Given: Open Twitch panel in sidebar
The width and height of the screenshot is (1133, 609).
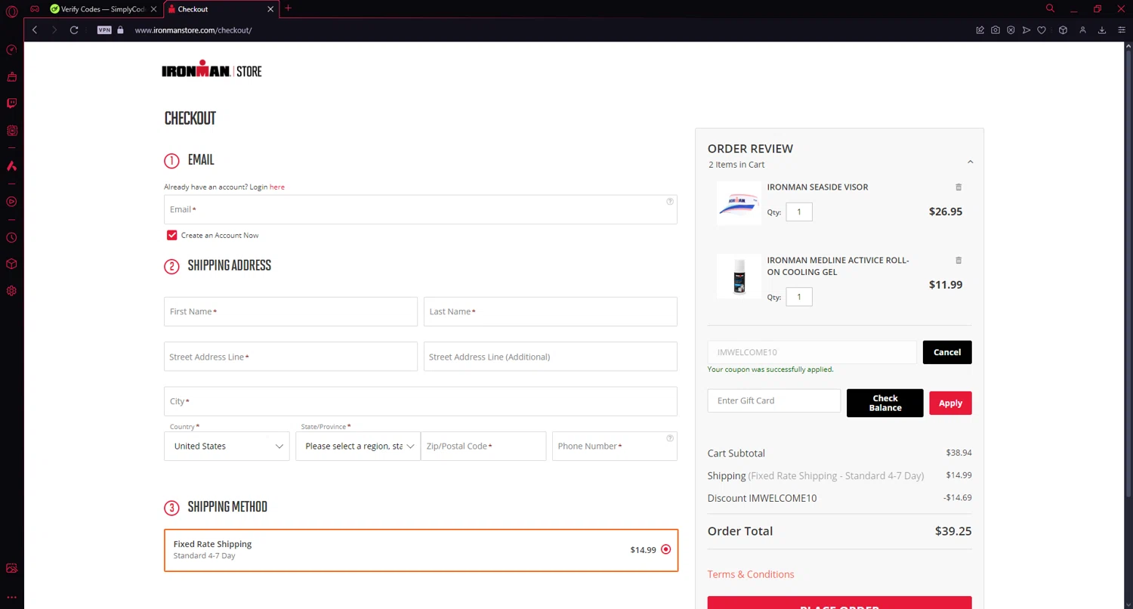Looking at the screenshot, I should tap(11, 104).
